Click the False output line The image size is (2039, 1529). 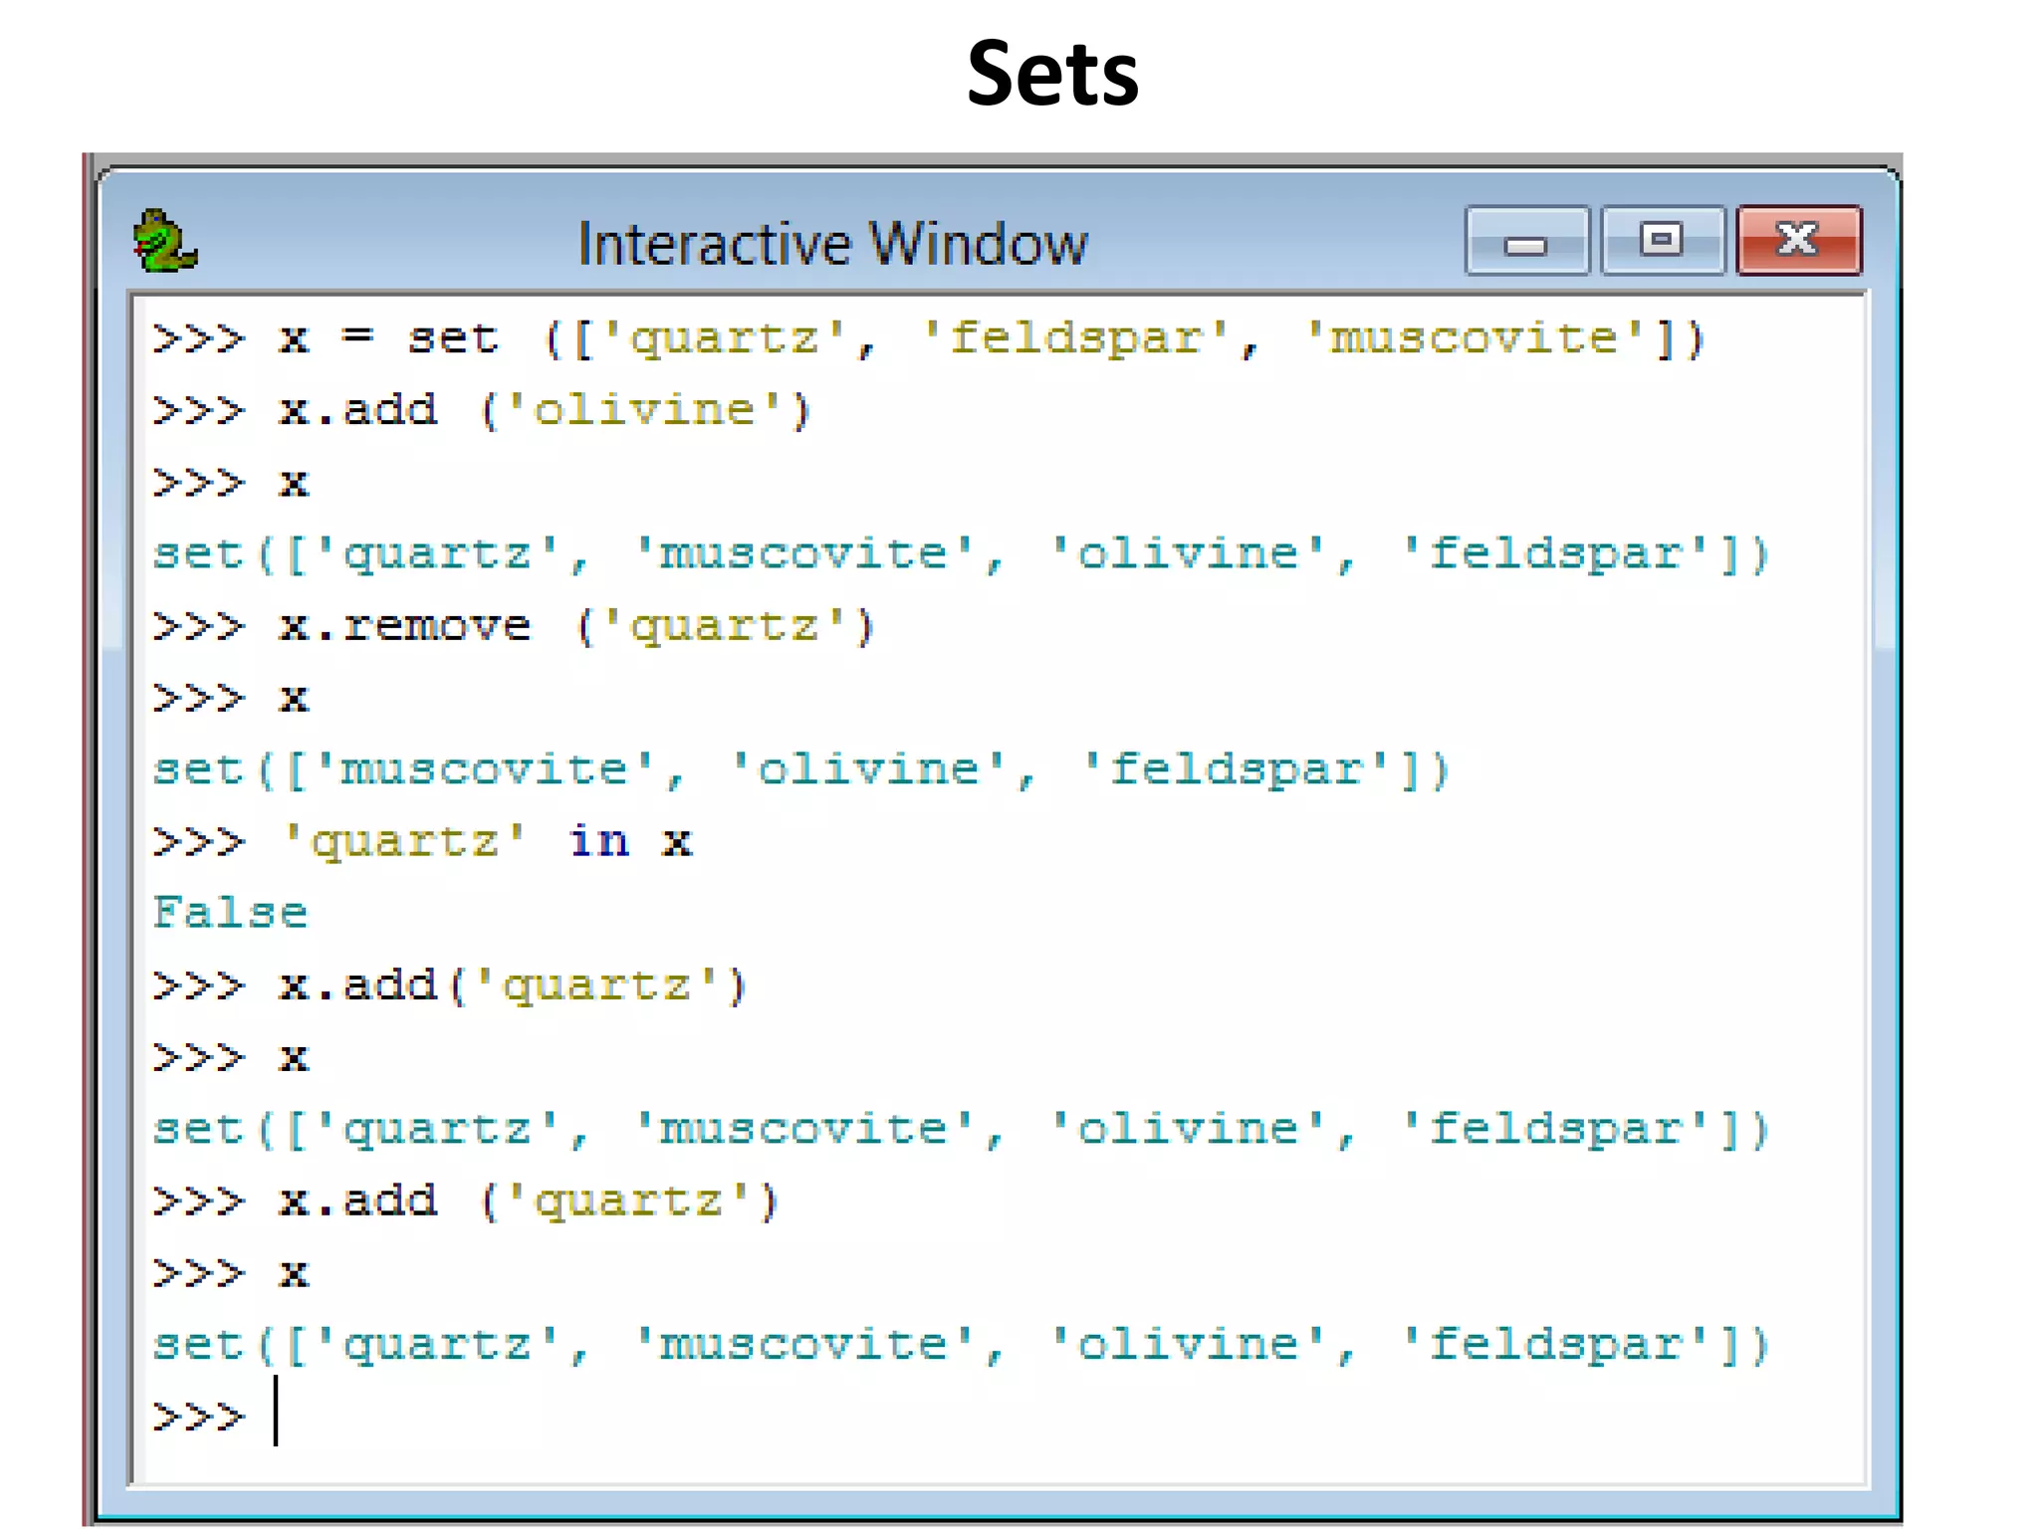(231, 913)
